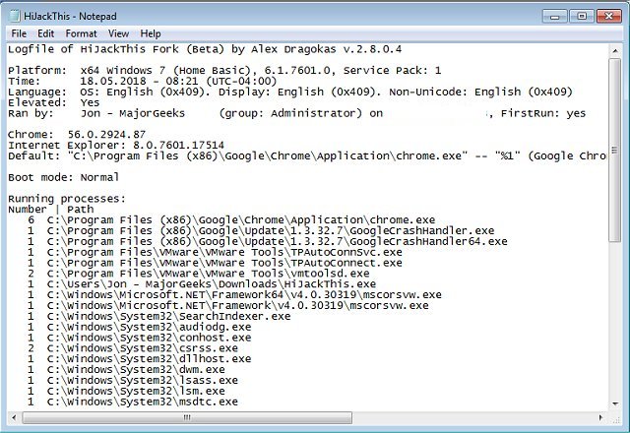
Task: Maximize the HiJackThis Notepad window
Action: click(582, 16)
